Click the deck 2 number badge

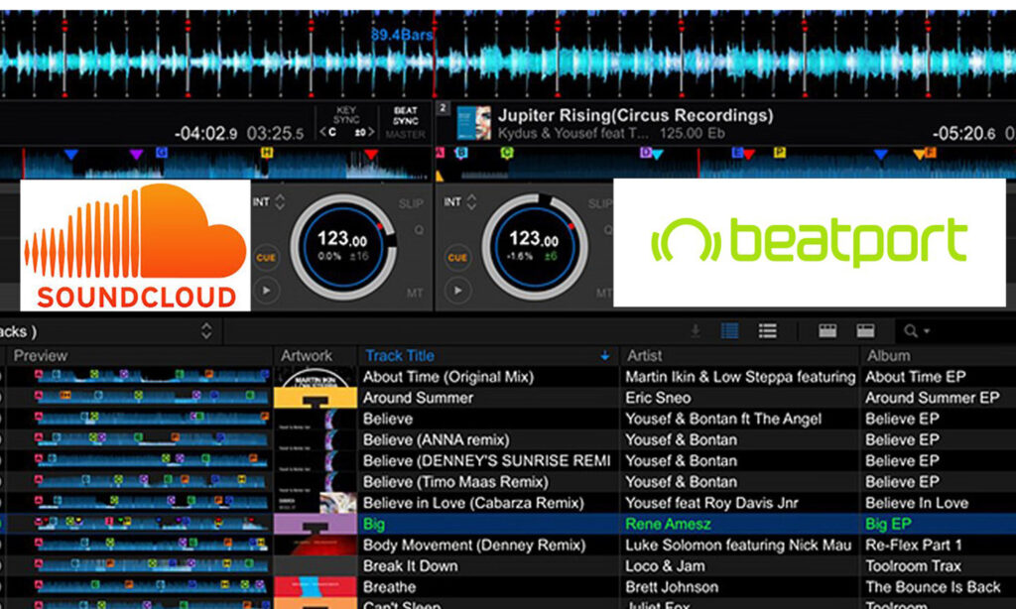point(443,107)
